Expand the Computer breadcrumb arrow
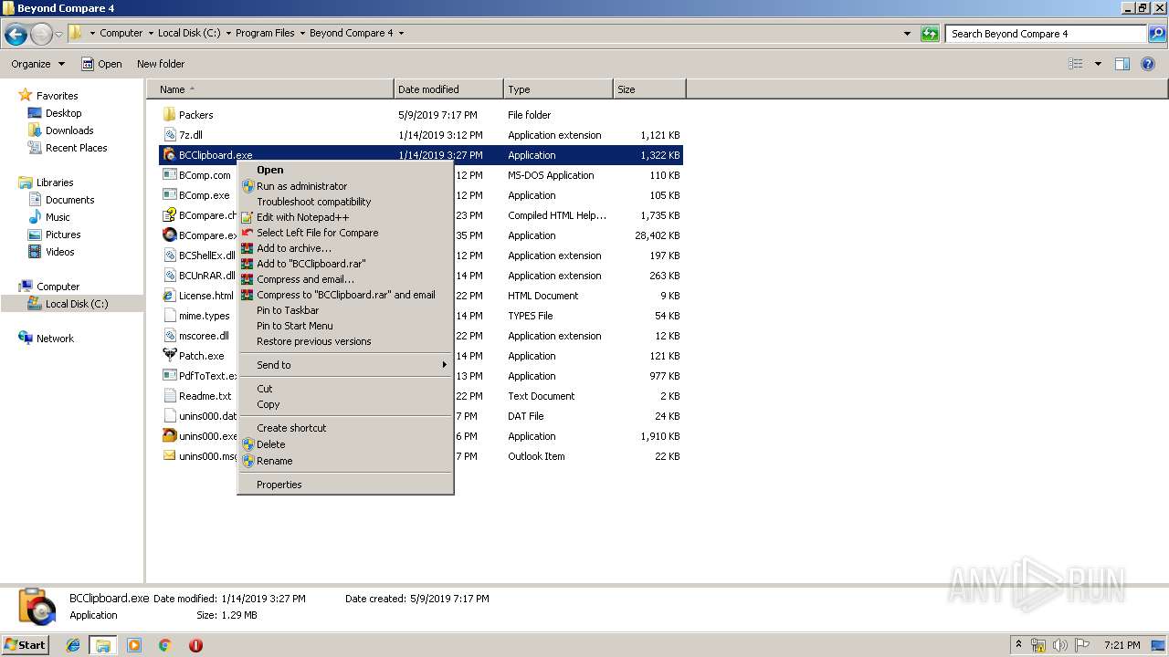The image size is (1169, 657). click(x=150, y=33)
